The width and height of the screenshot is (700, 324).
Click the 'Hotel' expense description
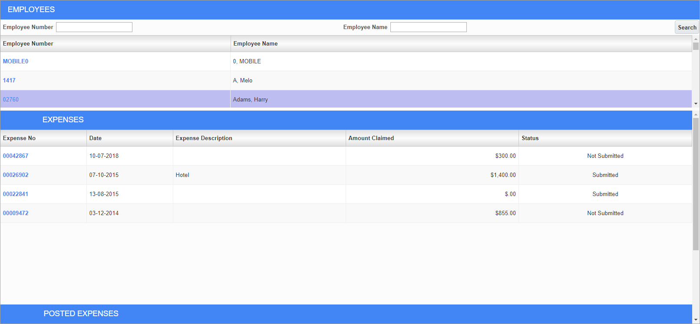click(182, 175)
